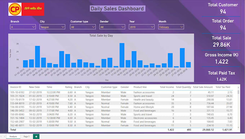
Task: Click the Total Customer card value 94
Action: (x=223, y=12)
